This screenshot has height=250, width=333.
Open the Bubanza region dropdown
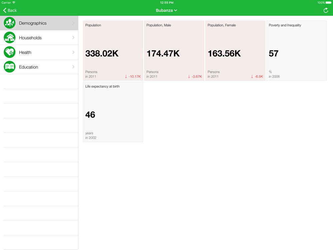tap(166, 10)
